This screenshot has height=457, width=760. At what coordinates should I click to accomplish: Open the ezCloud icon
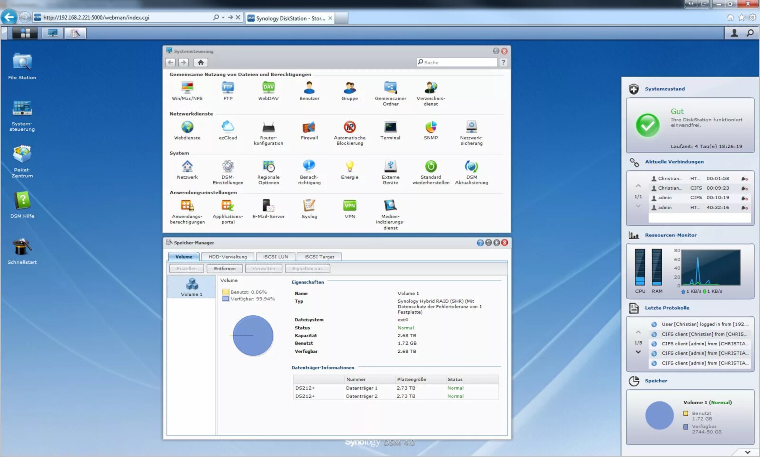tap(228, 131)
